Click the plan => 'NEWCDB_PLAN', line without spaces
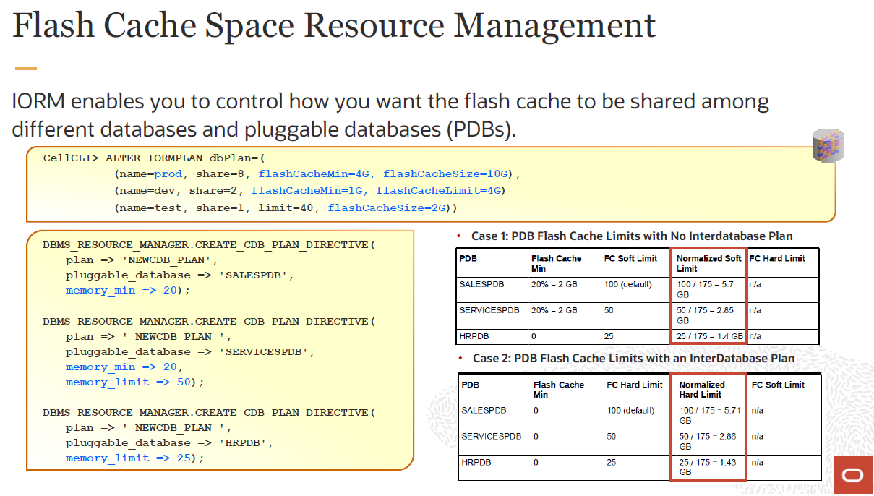 pyautogui.click(x=142, y=260)
